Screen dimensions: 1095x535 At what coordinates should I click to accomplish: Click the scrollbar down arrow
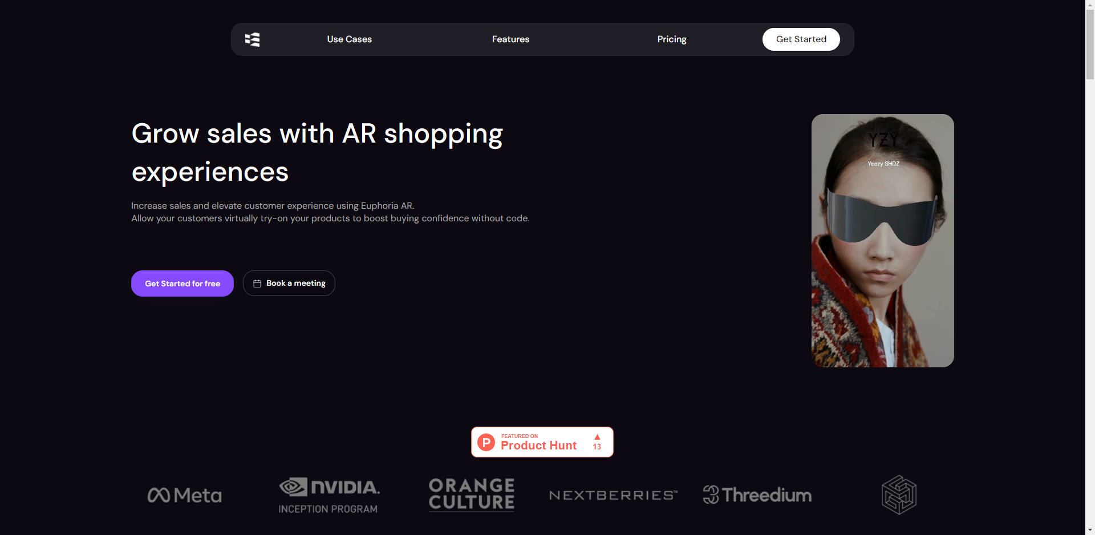click(x=1089, y=530)
